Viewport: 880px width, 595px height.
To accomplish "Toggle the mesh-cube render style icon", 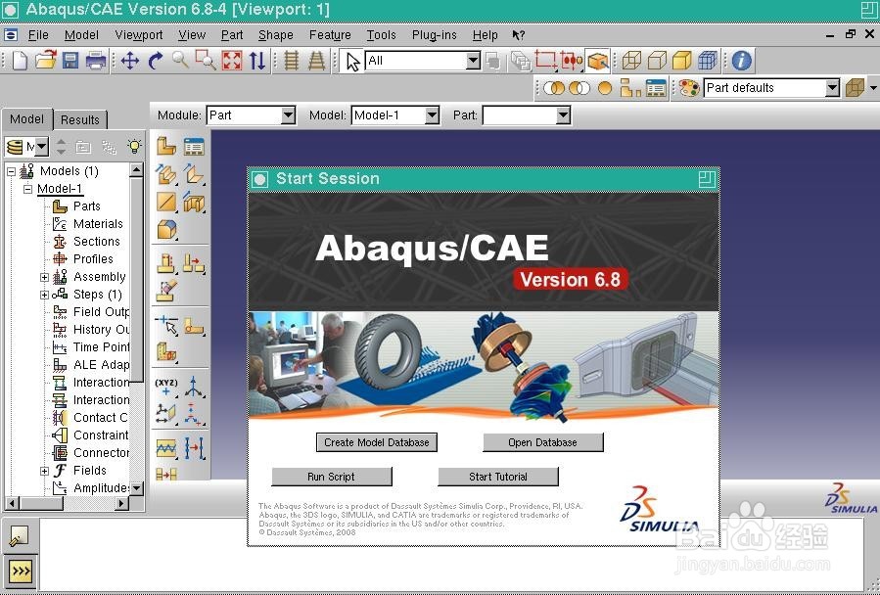I will [x=707, y=60].
